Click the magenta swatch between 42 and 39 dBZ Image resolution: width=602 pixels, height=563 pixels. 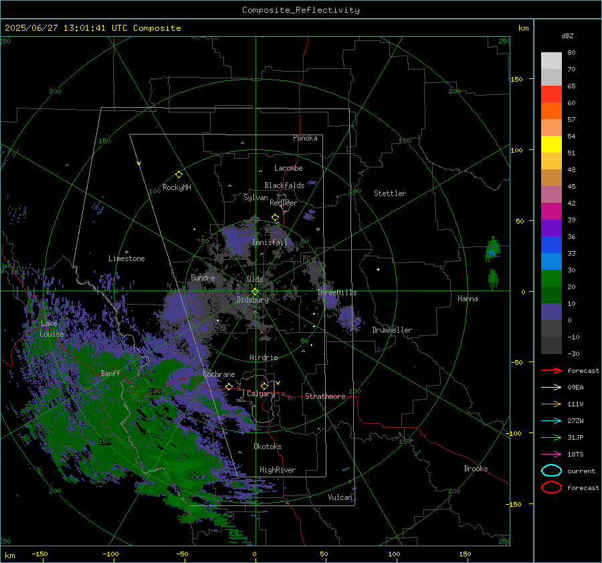(x=551, y=212)
